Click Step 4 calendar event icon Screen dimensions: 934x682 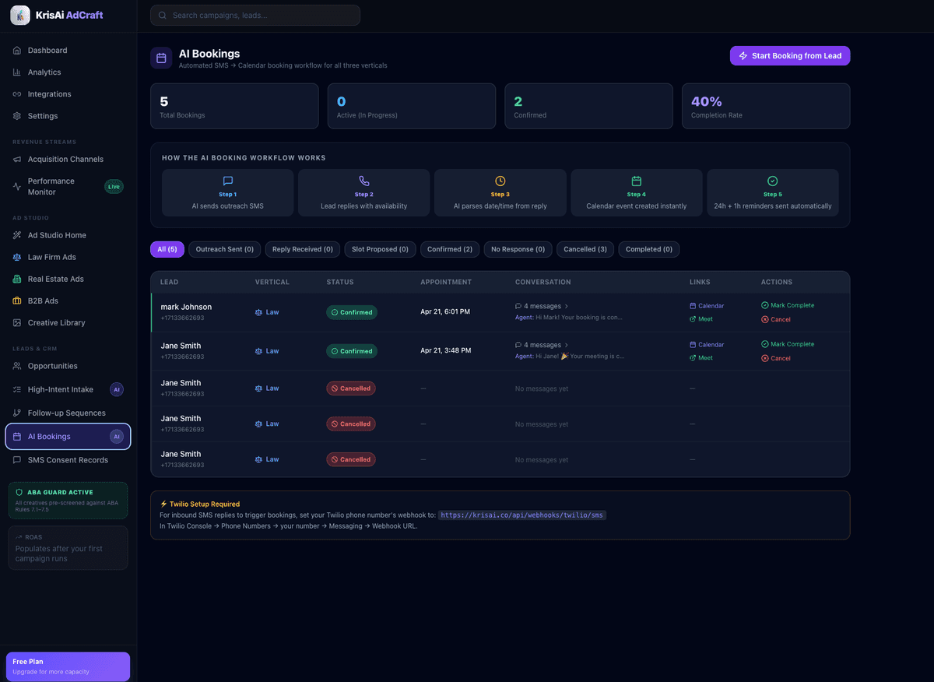tap(636, 181)
